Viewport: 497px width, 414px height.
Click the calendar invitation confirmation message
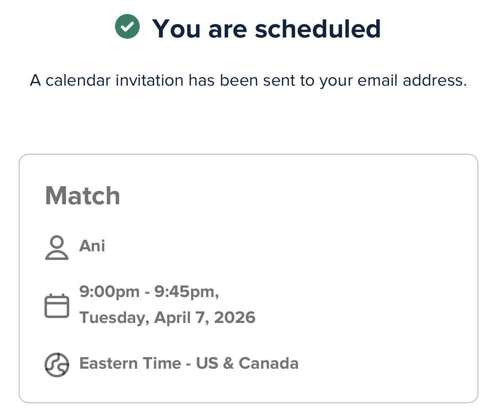248,80
